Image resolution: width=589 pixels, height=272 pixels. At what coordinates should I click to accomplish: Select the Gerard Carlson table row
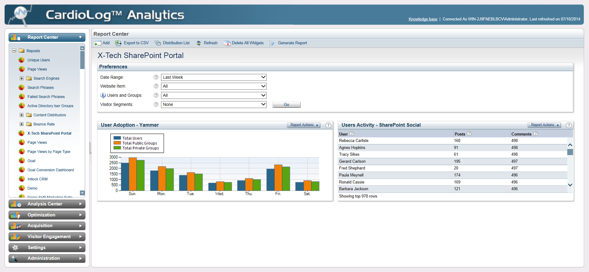[453, 161]
